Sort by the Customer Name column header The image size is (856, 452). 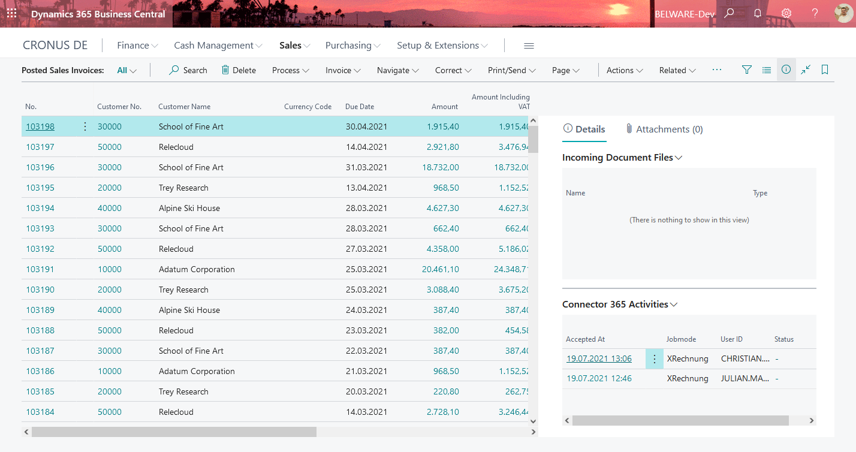click(x=185, y=107)
